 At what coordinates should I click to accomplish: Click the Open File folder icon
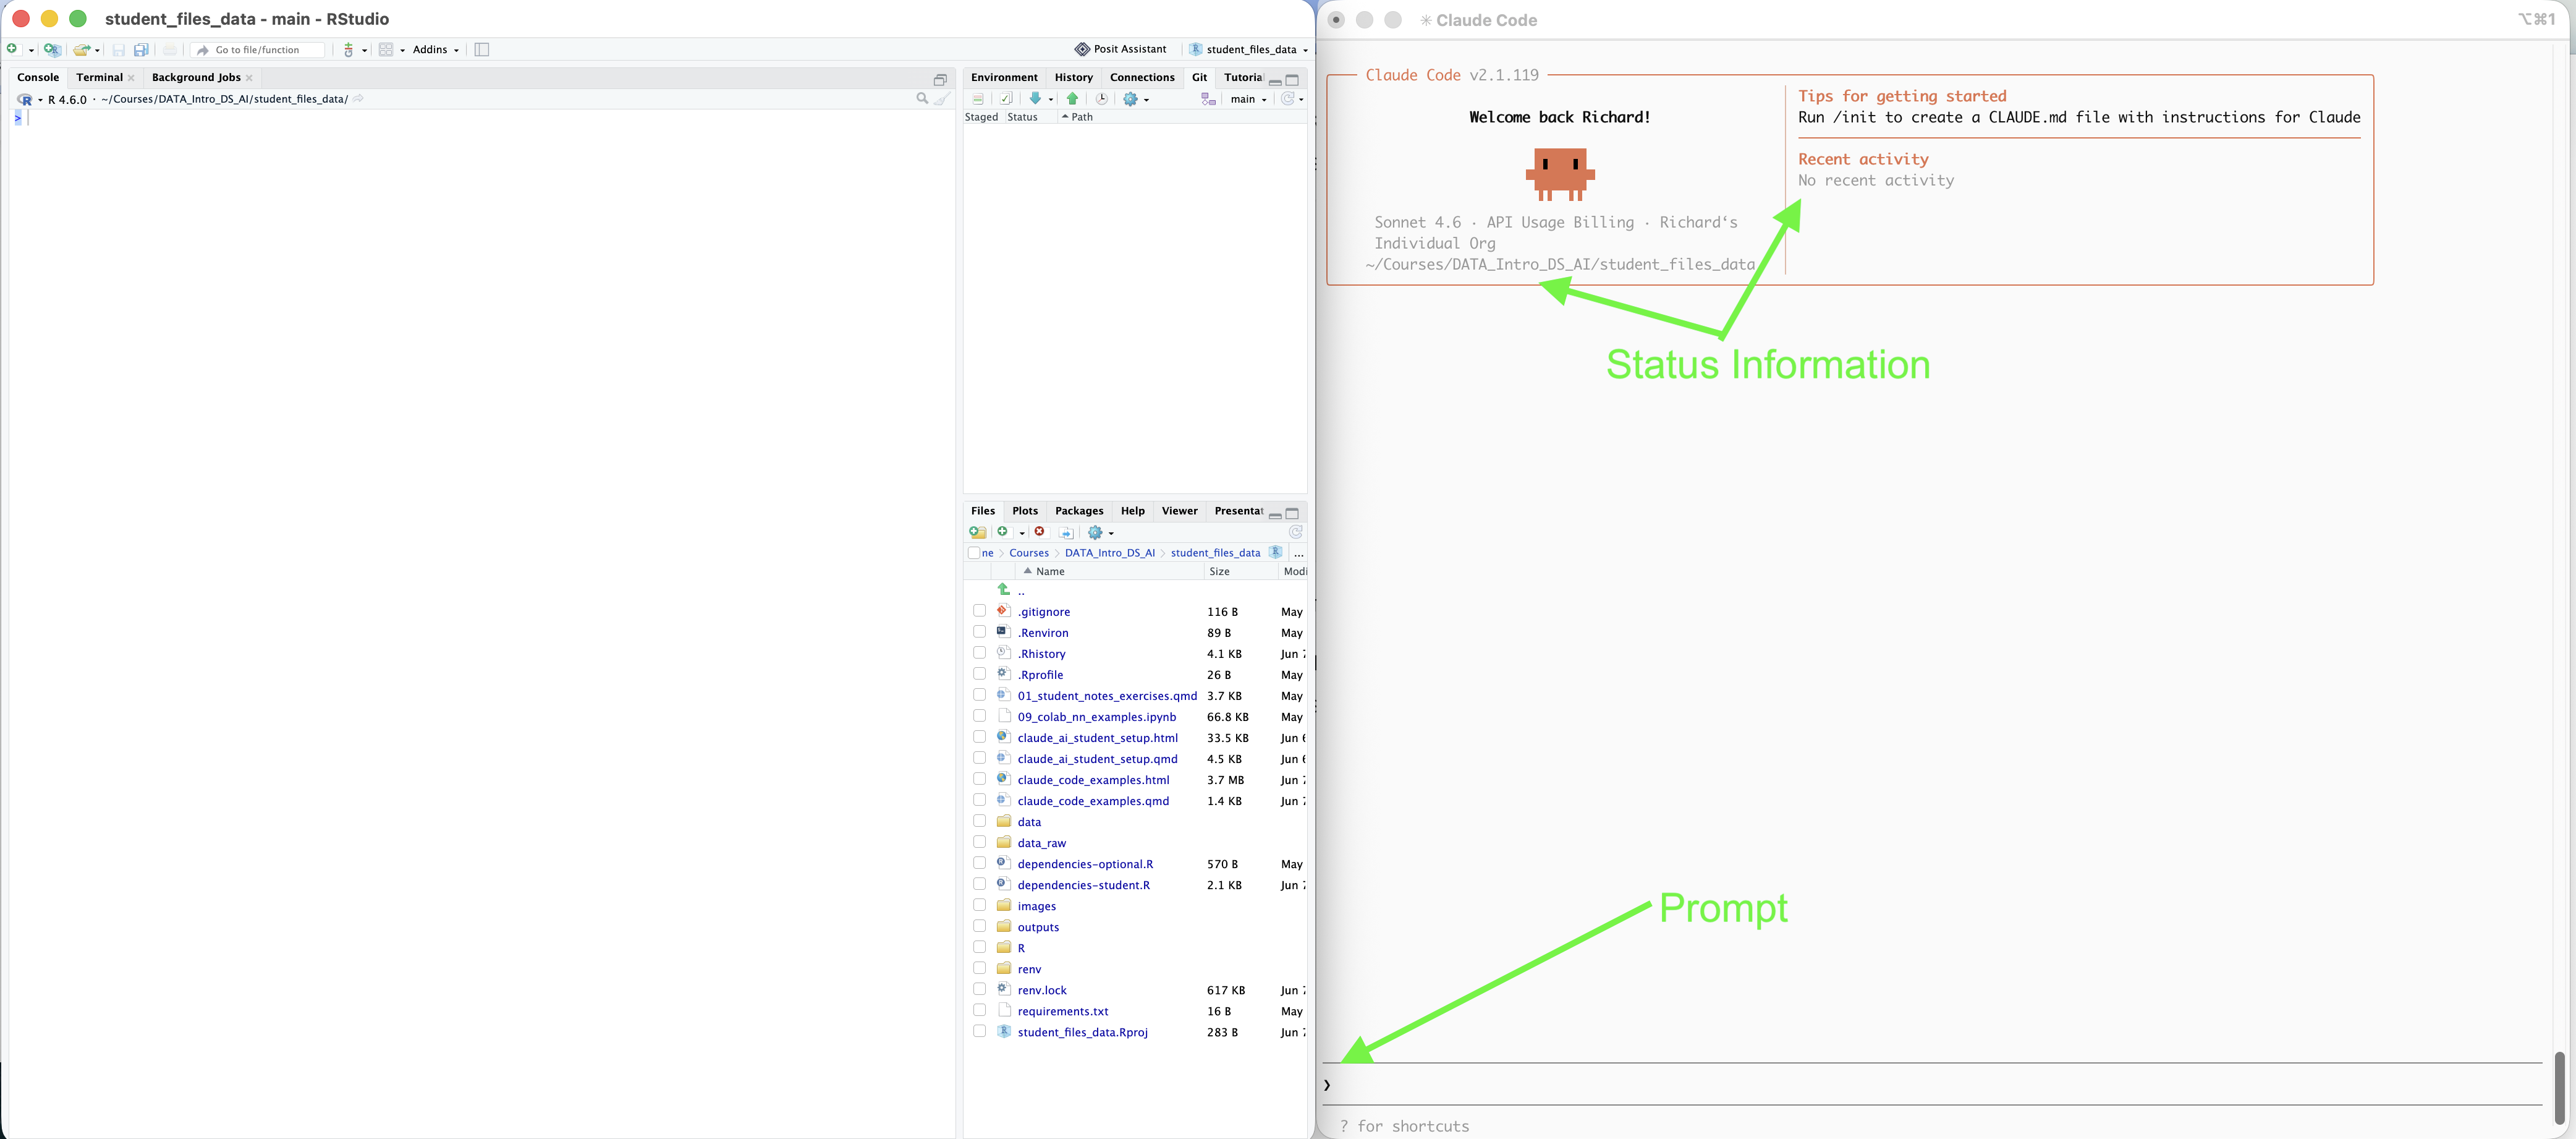tap(82, 49)
